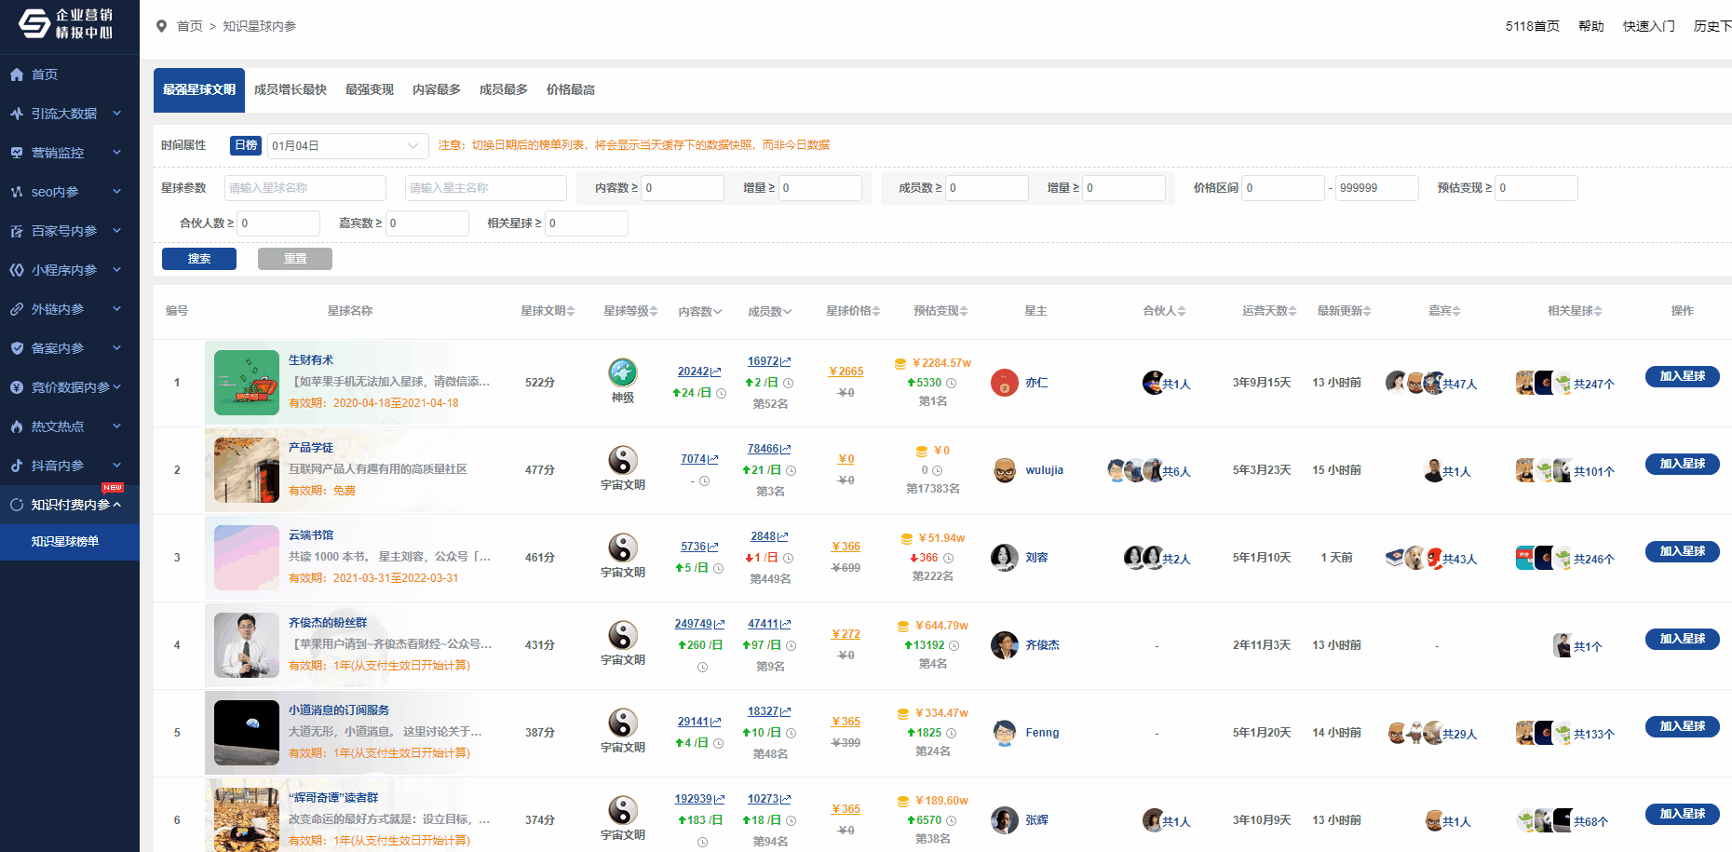Click the 首页 breadcrumb link

click(x=190, y=26)
